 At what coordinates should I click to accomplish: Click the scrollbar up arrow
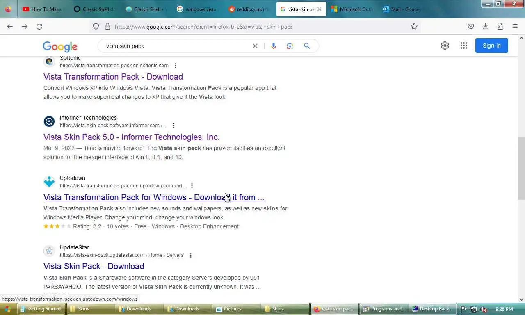tap(521, 38)
